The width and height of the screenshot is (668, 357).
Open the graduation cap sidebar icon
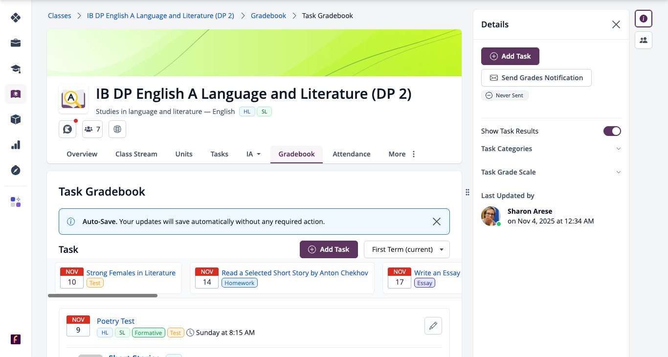point(16,68)
